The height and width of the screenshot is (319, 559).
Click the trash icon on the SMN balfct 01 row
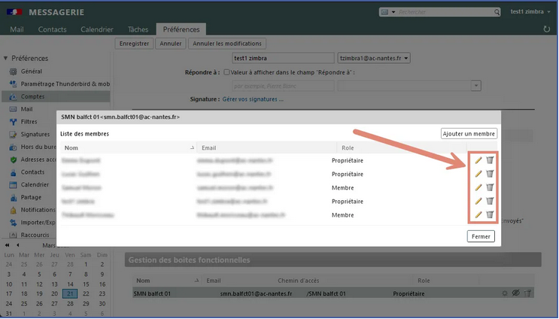pos(527,293)
